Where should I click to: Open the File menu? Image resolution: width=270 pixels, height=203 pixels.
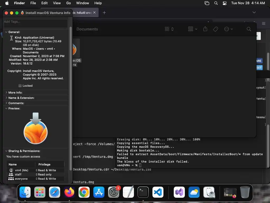coord(33,3)
